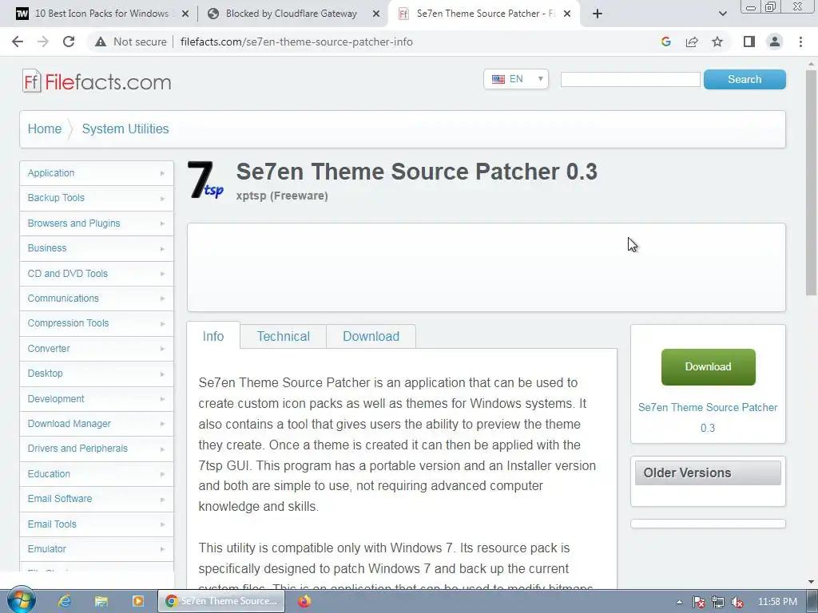Expand the Business category
This screenshot has width=818, height=613.
(x=97, y=248)
